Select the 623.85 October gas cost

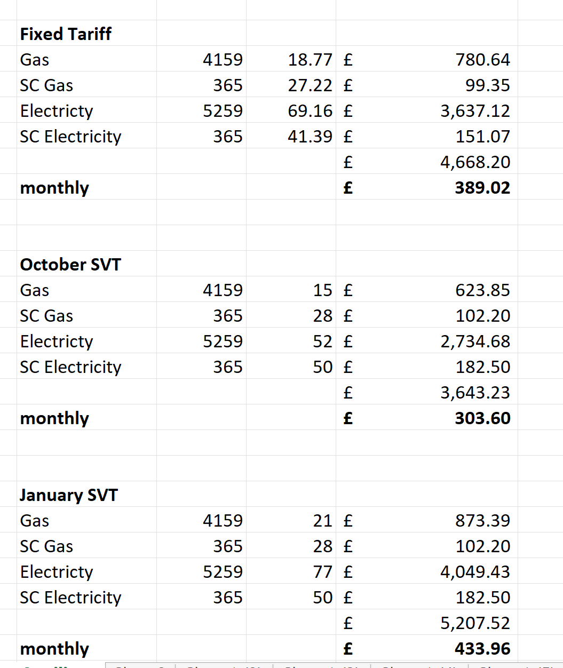pyautogui.click(x=482, y=290)
